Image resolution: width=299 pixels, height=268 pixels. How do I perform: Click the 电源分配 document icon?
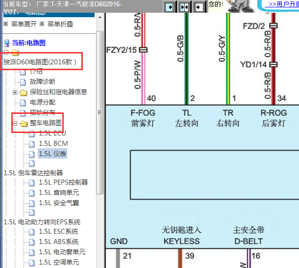point(23,103)
